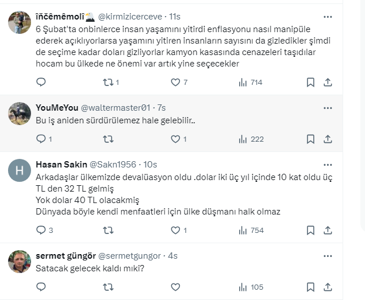The image size is (365, 300).
Task: Like YouMeYou's tweet
Action: point(175,139)
